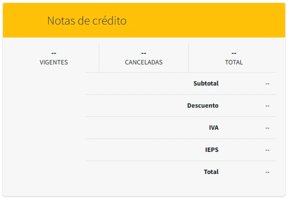Click the VIGENTES label
The width and height of the screenshot is (290, 199).
click(x=54, y=62)
